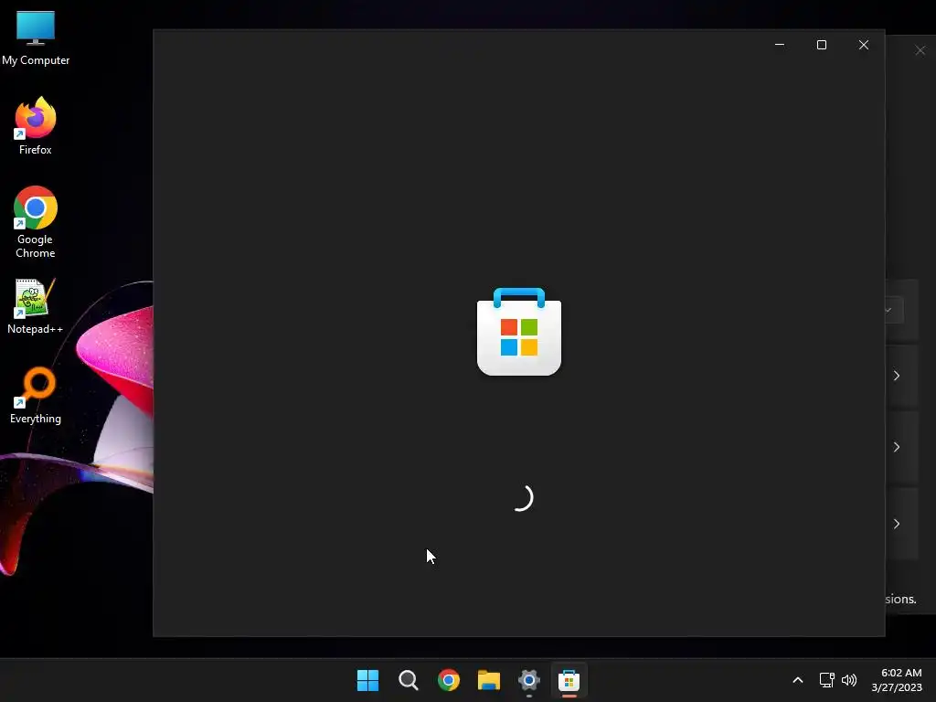
Task: Switch to Settings app in taskbar
Action: (529, 680)
